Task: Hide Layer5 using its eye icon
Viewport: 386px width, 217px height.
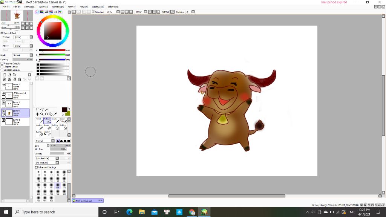Action: [4, 102]
